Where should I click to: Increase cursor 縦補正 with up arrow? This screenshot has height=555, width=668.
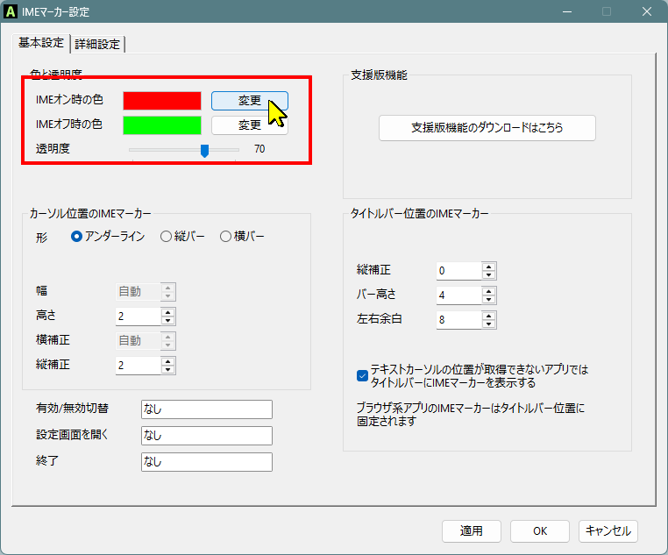click(x=167, y=361)
